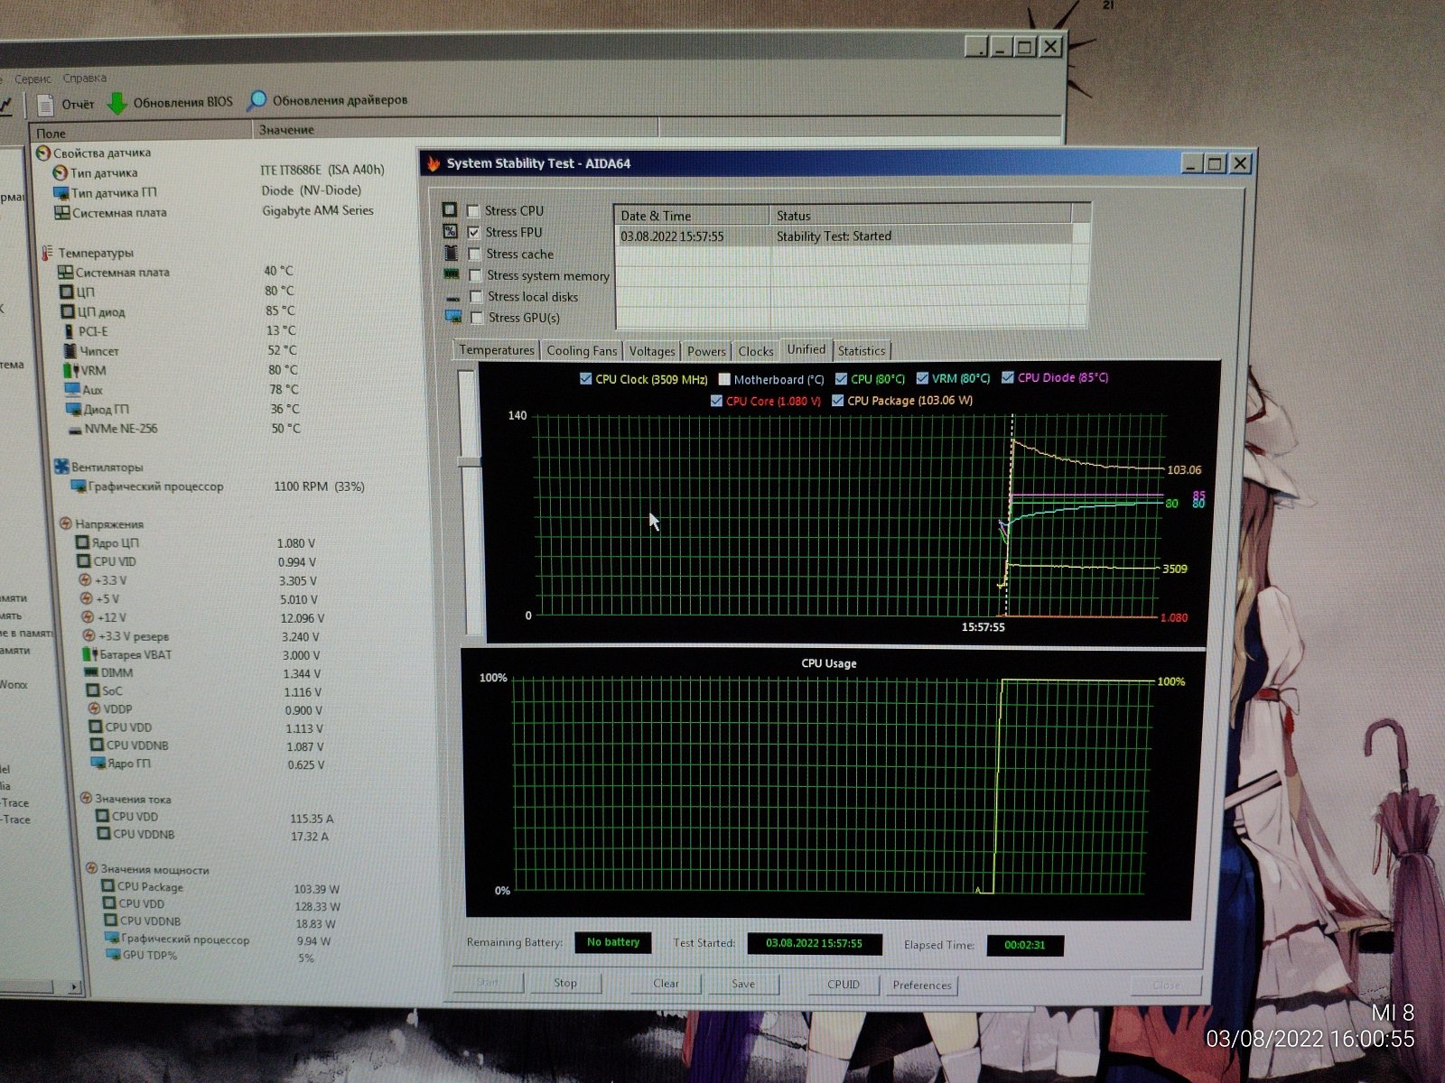Click the right arrow of the horizontal scrollbar
The image size is (1445, 1083).
click(73, 987)
